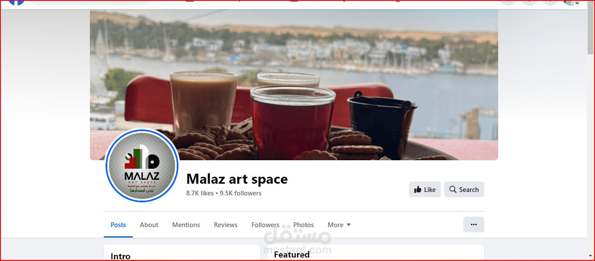Open the Malaz round profile picture
595x261 pixels.
point(142,166)
